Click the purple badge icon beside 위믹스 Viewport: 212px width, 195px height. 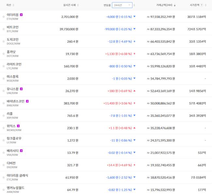tap(19, 126)
